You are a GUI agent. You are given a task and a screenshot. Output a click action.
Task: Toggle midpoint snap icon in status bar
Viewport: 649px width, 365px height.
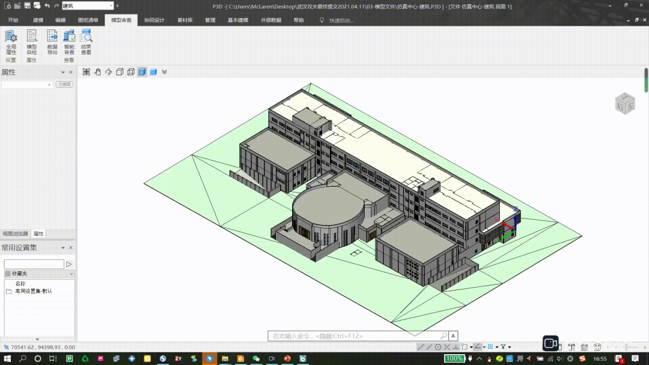[x=429, y=347]
